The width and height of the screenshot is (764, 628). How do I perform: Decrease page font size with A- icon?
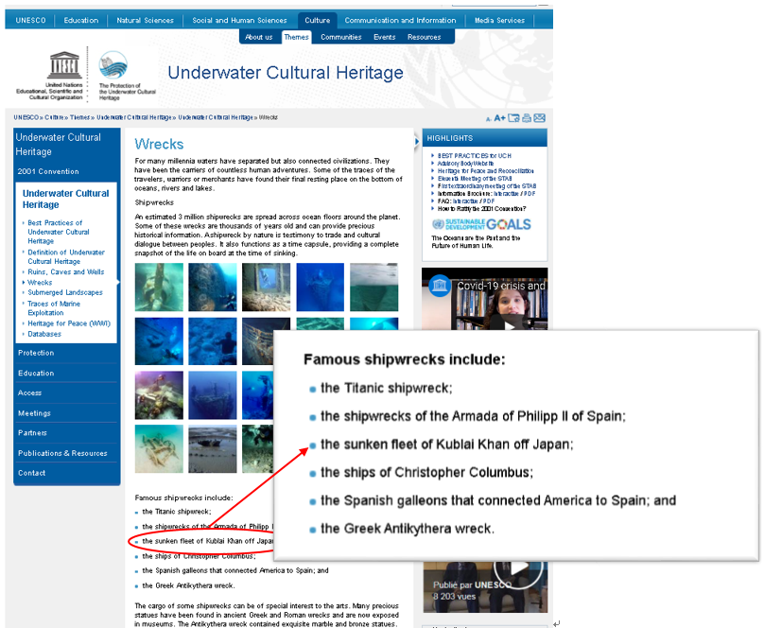click(488, 119)
